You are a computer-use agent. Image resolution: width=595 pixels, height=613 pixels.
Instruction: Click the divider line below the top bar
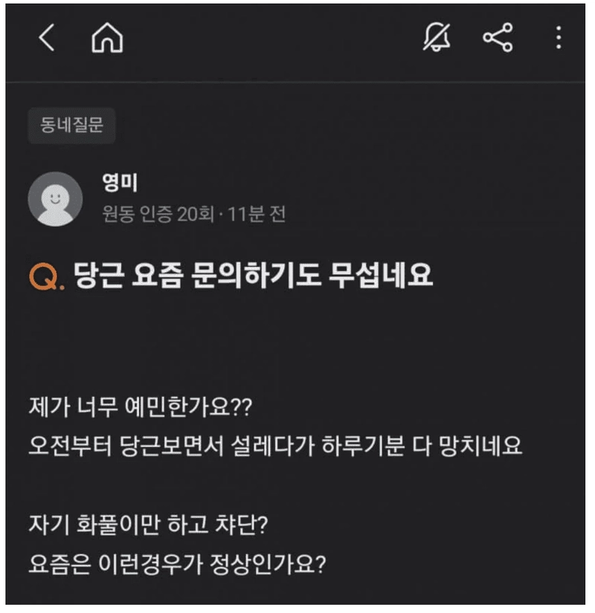click(x=295, y=82)
